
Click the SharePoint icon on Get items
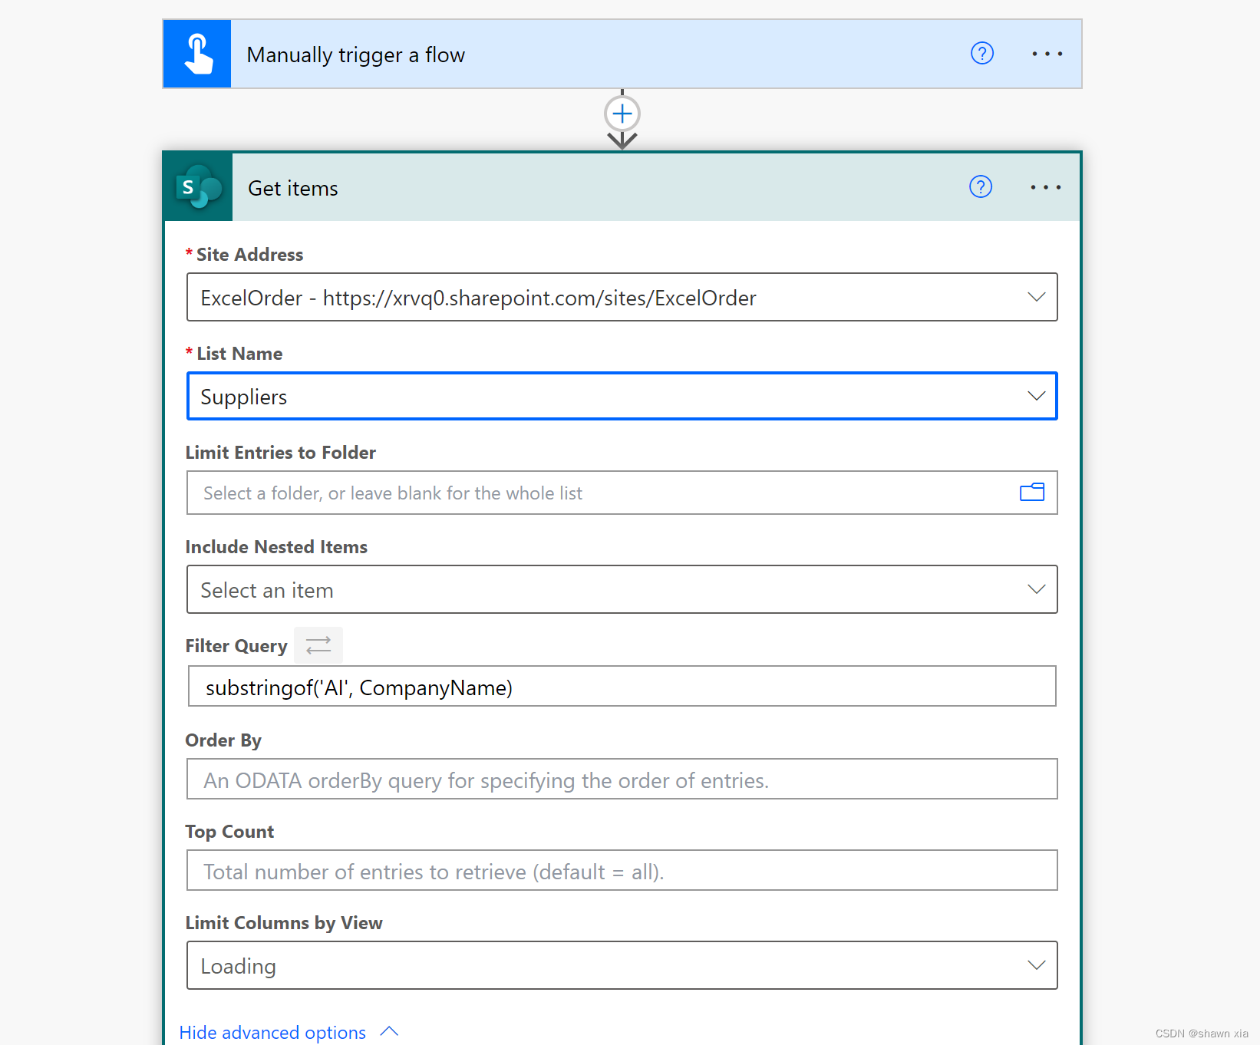199,187
